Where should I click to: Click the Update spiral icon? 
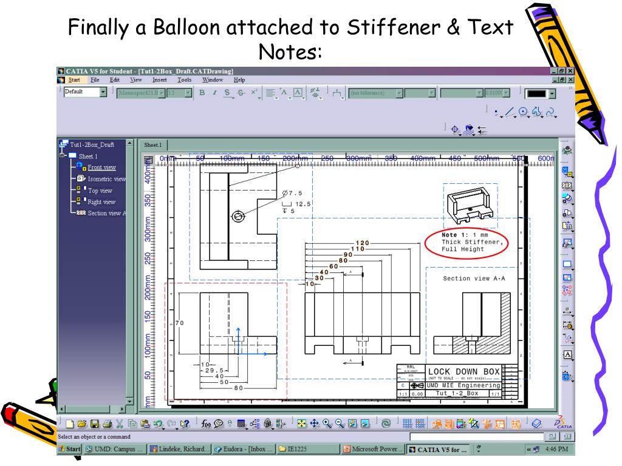coord(386,423)
